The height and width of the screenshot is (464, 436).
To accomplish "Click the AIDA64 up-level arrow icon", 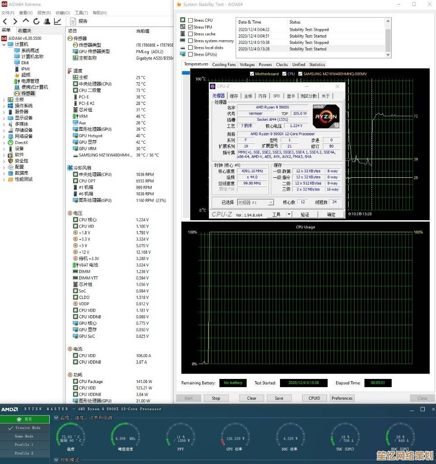I will point(26,21).
